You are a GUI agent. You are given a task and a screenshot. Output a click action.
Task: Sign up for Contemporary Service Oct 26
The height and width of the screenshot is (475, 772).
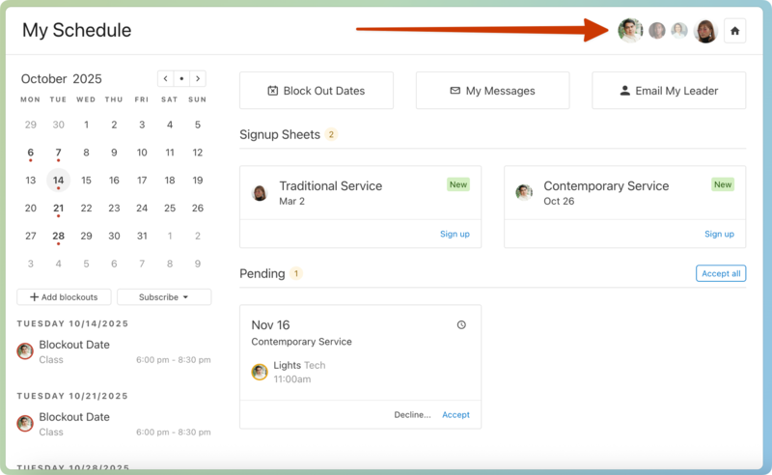[719, 235]
